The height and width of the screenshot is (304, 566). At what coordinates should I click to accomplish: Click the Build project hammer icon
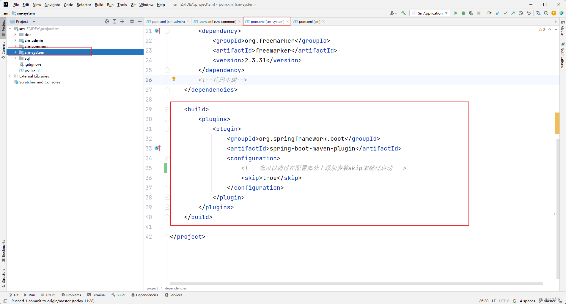[403, 13]
